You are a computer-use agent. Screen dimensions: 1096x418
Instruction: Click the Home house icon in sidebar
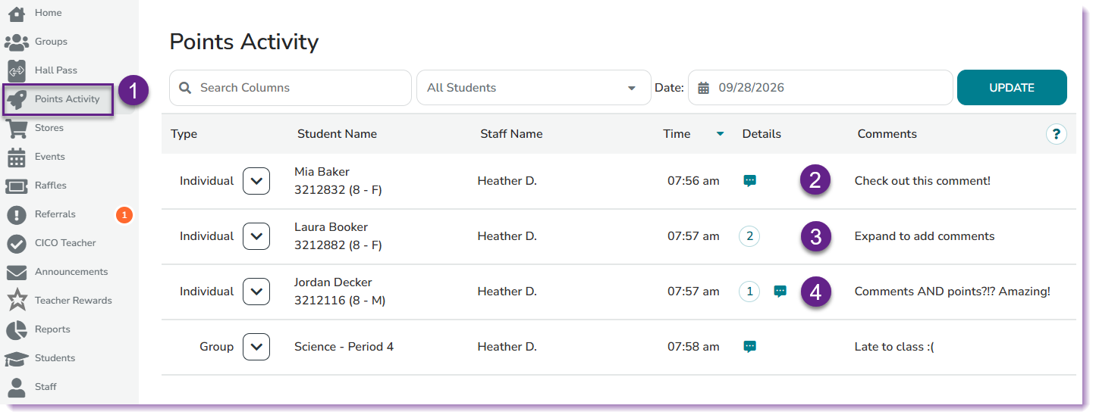(16, 13)
